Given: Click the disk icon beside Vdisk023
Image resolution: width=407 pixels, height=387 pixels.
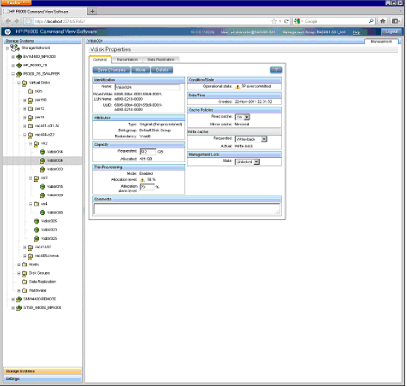Looking at the screenshot, I should point(37,230).
